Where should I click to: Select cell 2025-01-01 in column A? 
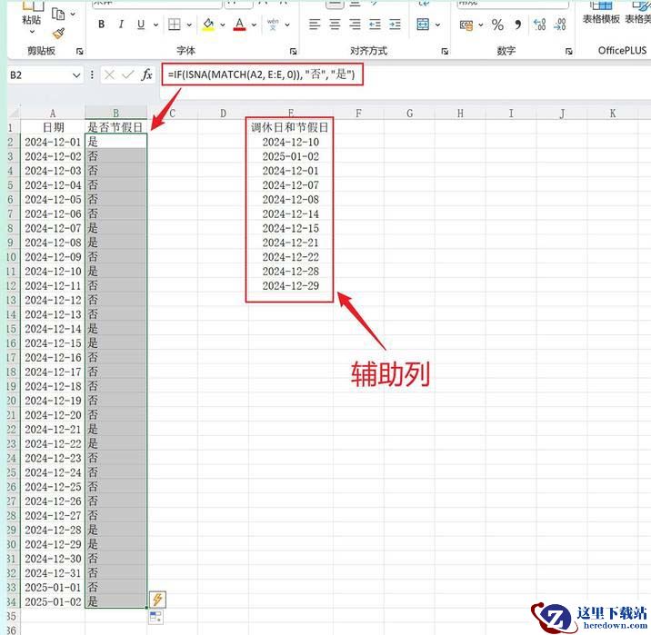[53, 587]
